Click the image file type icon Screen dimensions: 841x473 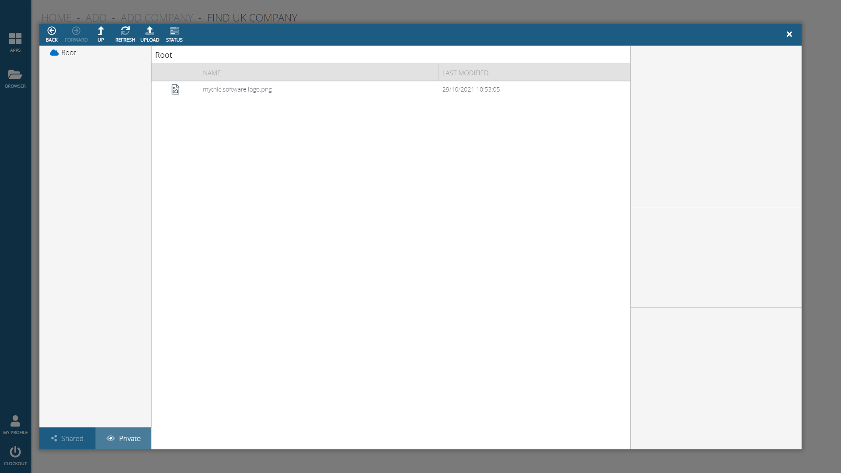point(175,89)
